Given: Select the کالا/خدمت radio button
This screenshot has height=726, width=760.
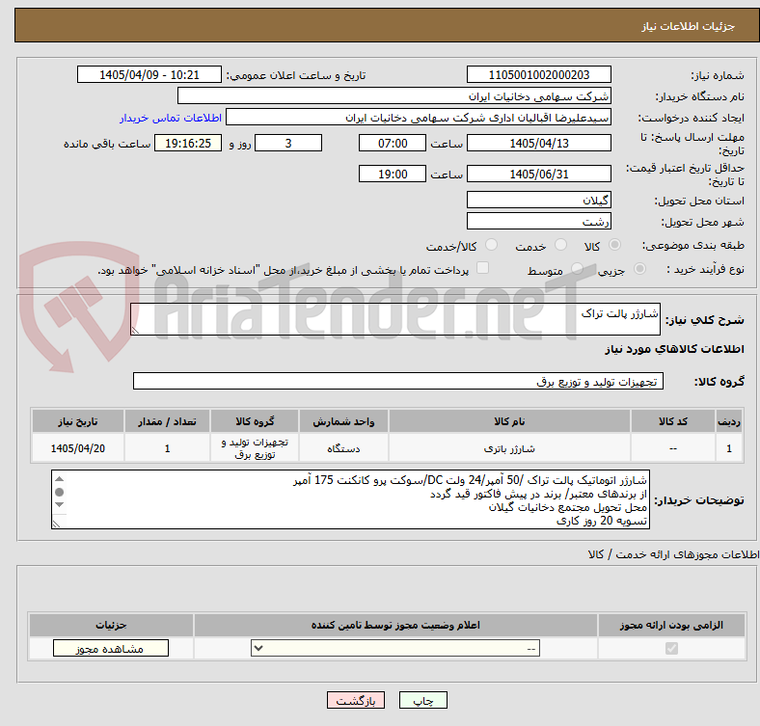Looking at the screenshot, I should click(x=492, y=245).
